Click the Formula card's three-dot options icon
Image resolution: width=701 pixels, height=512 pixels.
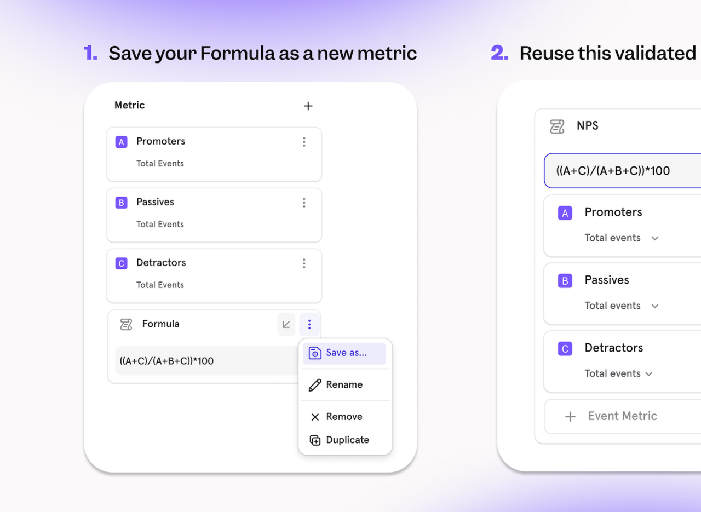[309, 325]
